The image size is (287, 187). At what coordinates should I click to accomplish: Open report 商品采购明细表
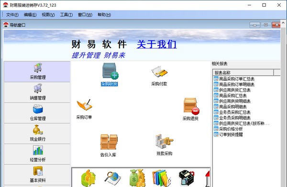230,106
